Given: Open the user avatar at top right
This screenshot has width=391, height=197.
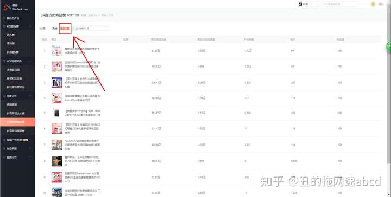Looking at the screenshot, I should click(373, 4).
